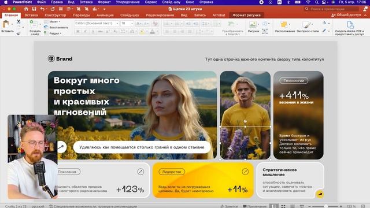370x208 pixels.
Task: Open the Экспресс-стили quick styles gallery
Action: tap(308, 27)
